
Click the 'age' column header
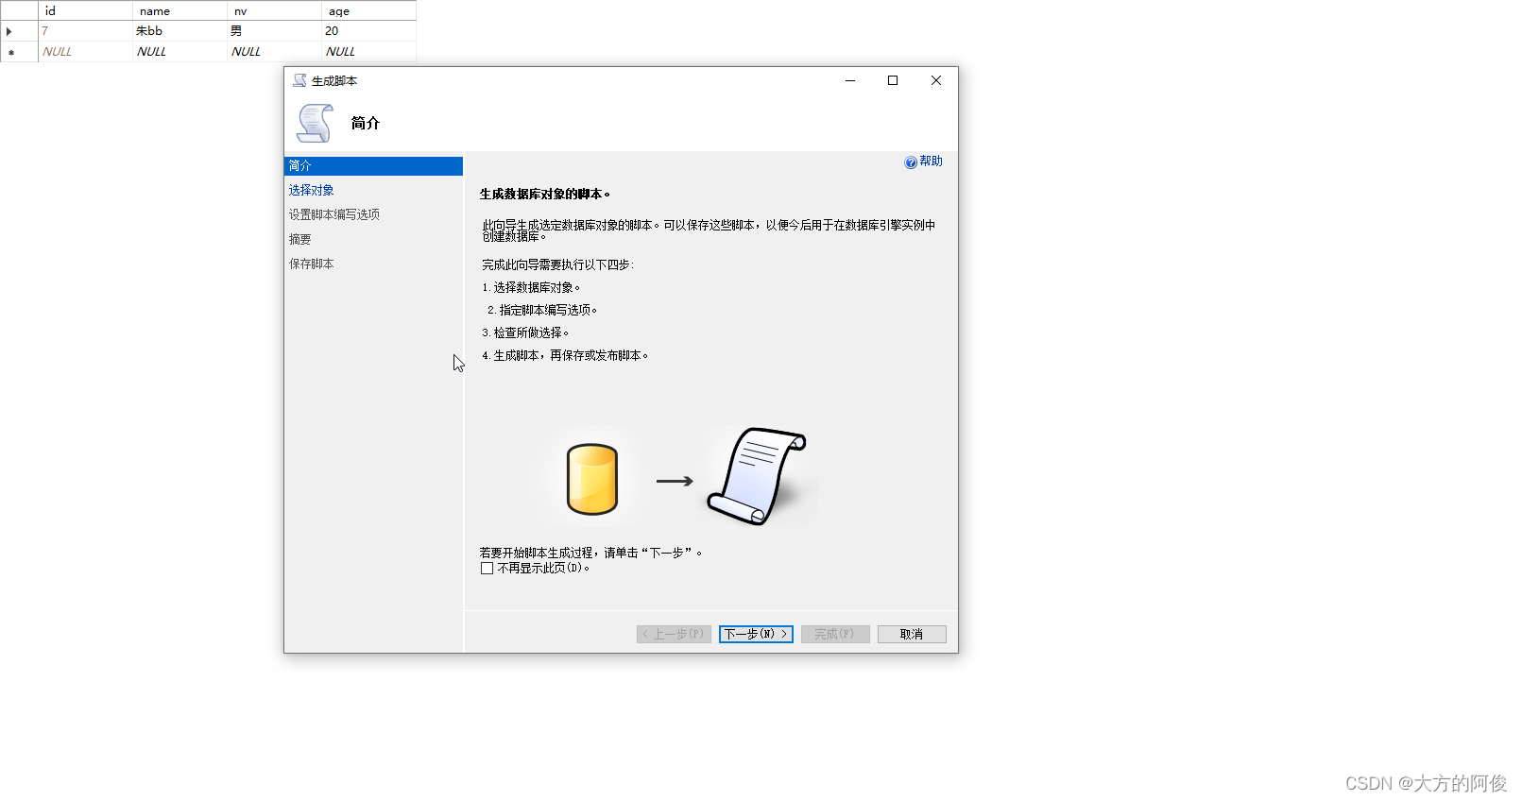339,11
